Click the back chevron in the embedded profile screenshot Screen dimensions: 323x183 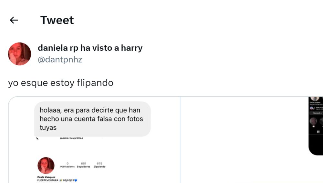click(37, 138)
